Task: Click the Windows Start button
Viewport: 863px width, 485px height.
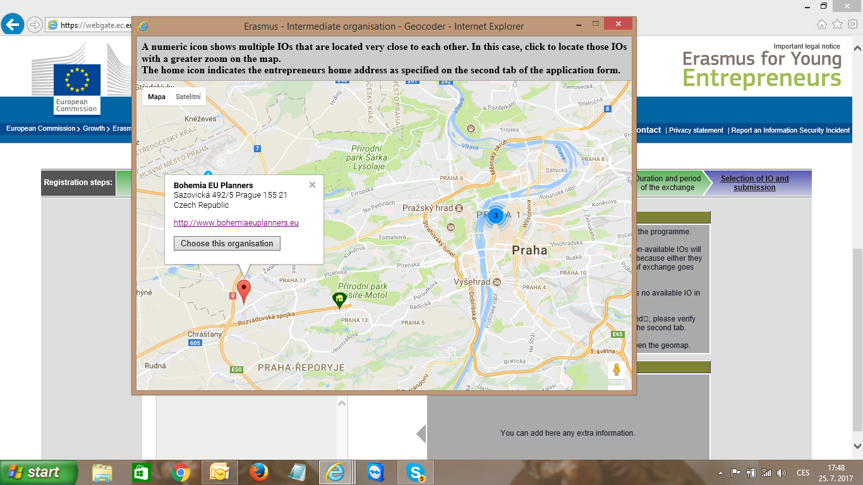Action: [x=39, y=472]
